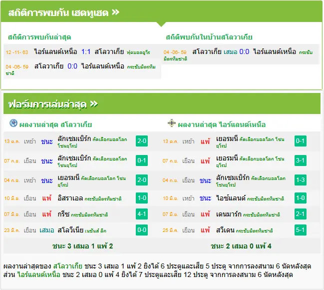Click Slovakia's 0-1 score badge on 07 ก.ย.

click(142, 160)
